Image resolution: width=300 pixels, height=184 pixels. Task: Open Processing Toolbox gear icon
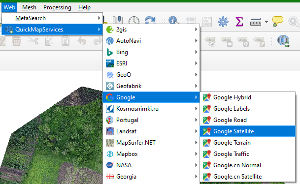pos(223,21)
